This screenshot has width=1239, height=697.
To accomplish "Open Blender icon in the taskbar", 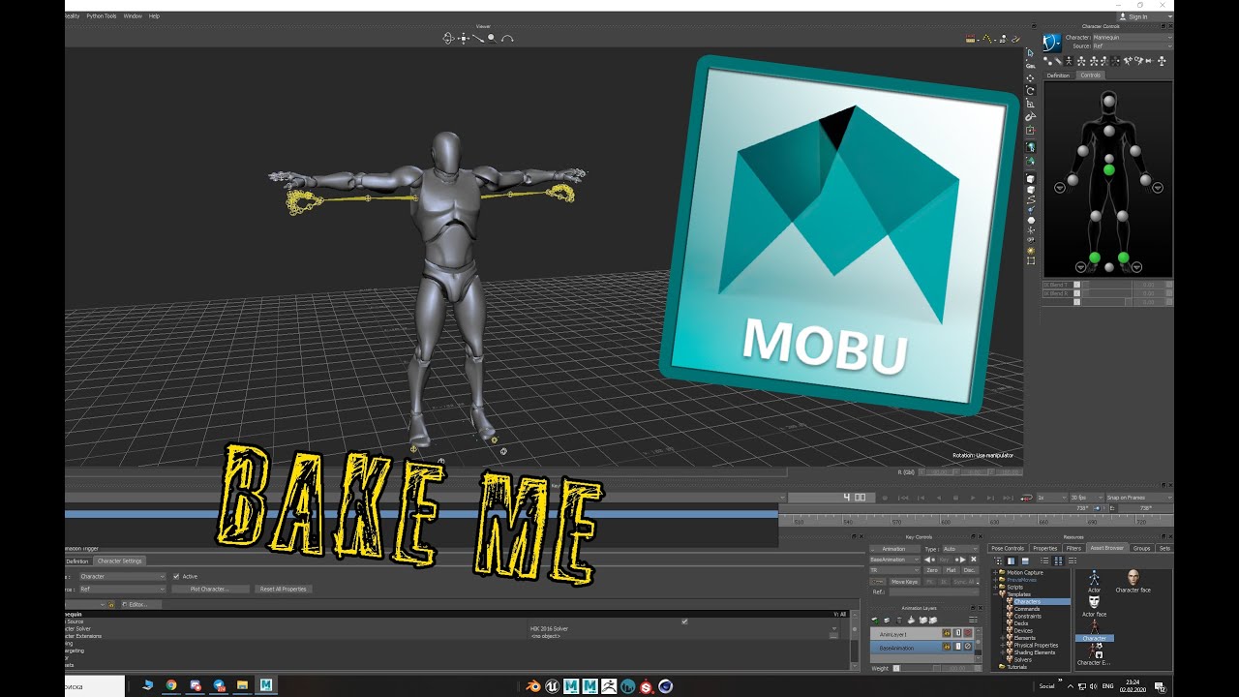I will (x=532, y=685).
